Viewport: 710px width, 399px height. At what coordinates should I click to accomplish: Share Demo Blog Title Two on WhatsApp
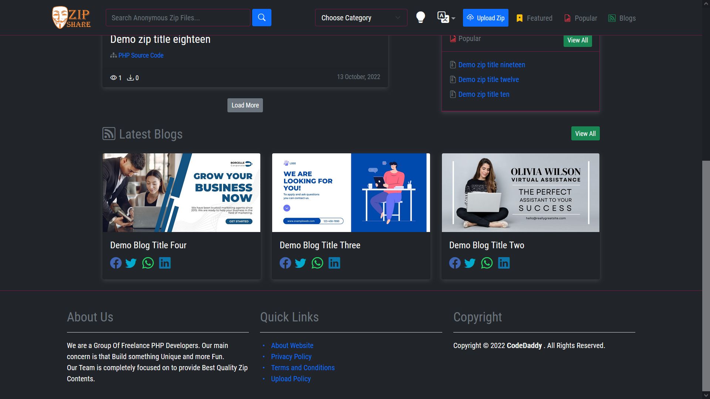(x=487, y=263)
